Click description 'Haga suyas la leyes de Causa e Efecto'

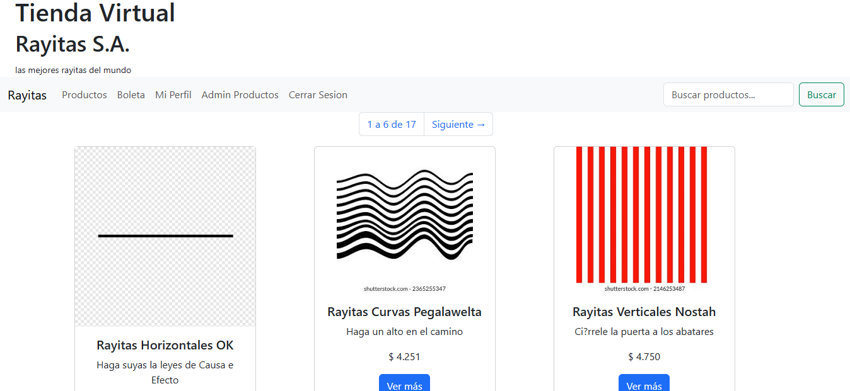[165, 372]
